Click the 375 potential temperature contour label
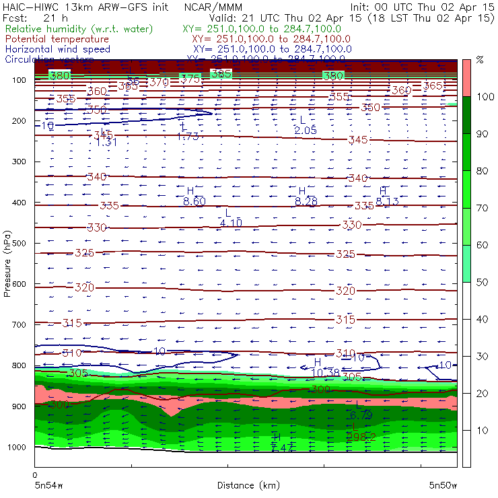498x498 pixels. point(190,79)
